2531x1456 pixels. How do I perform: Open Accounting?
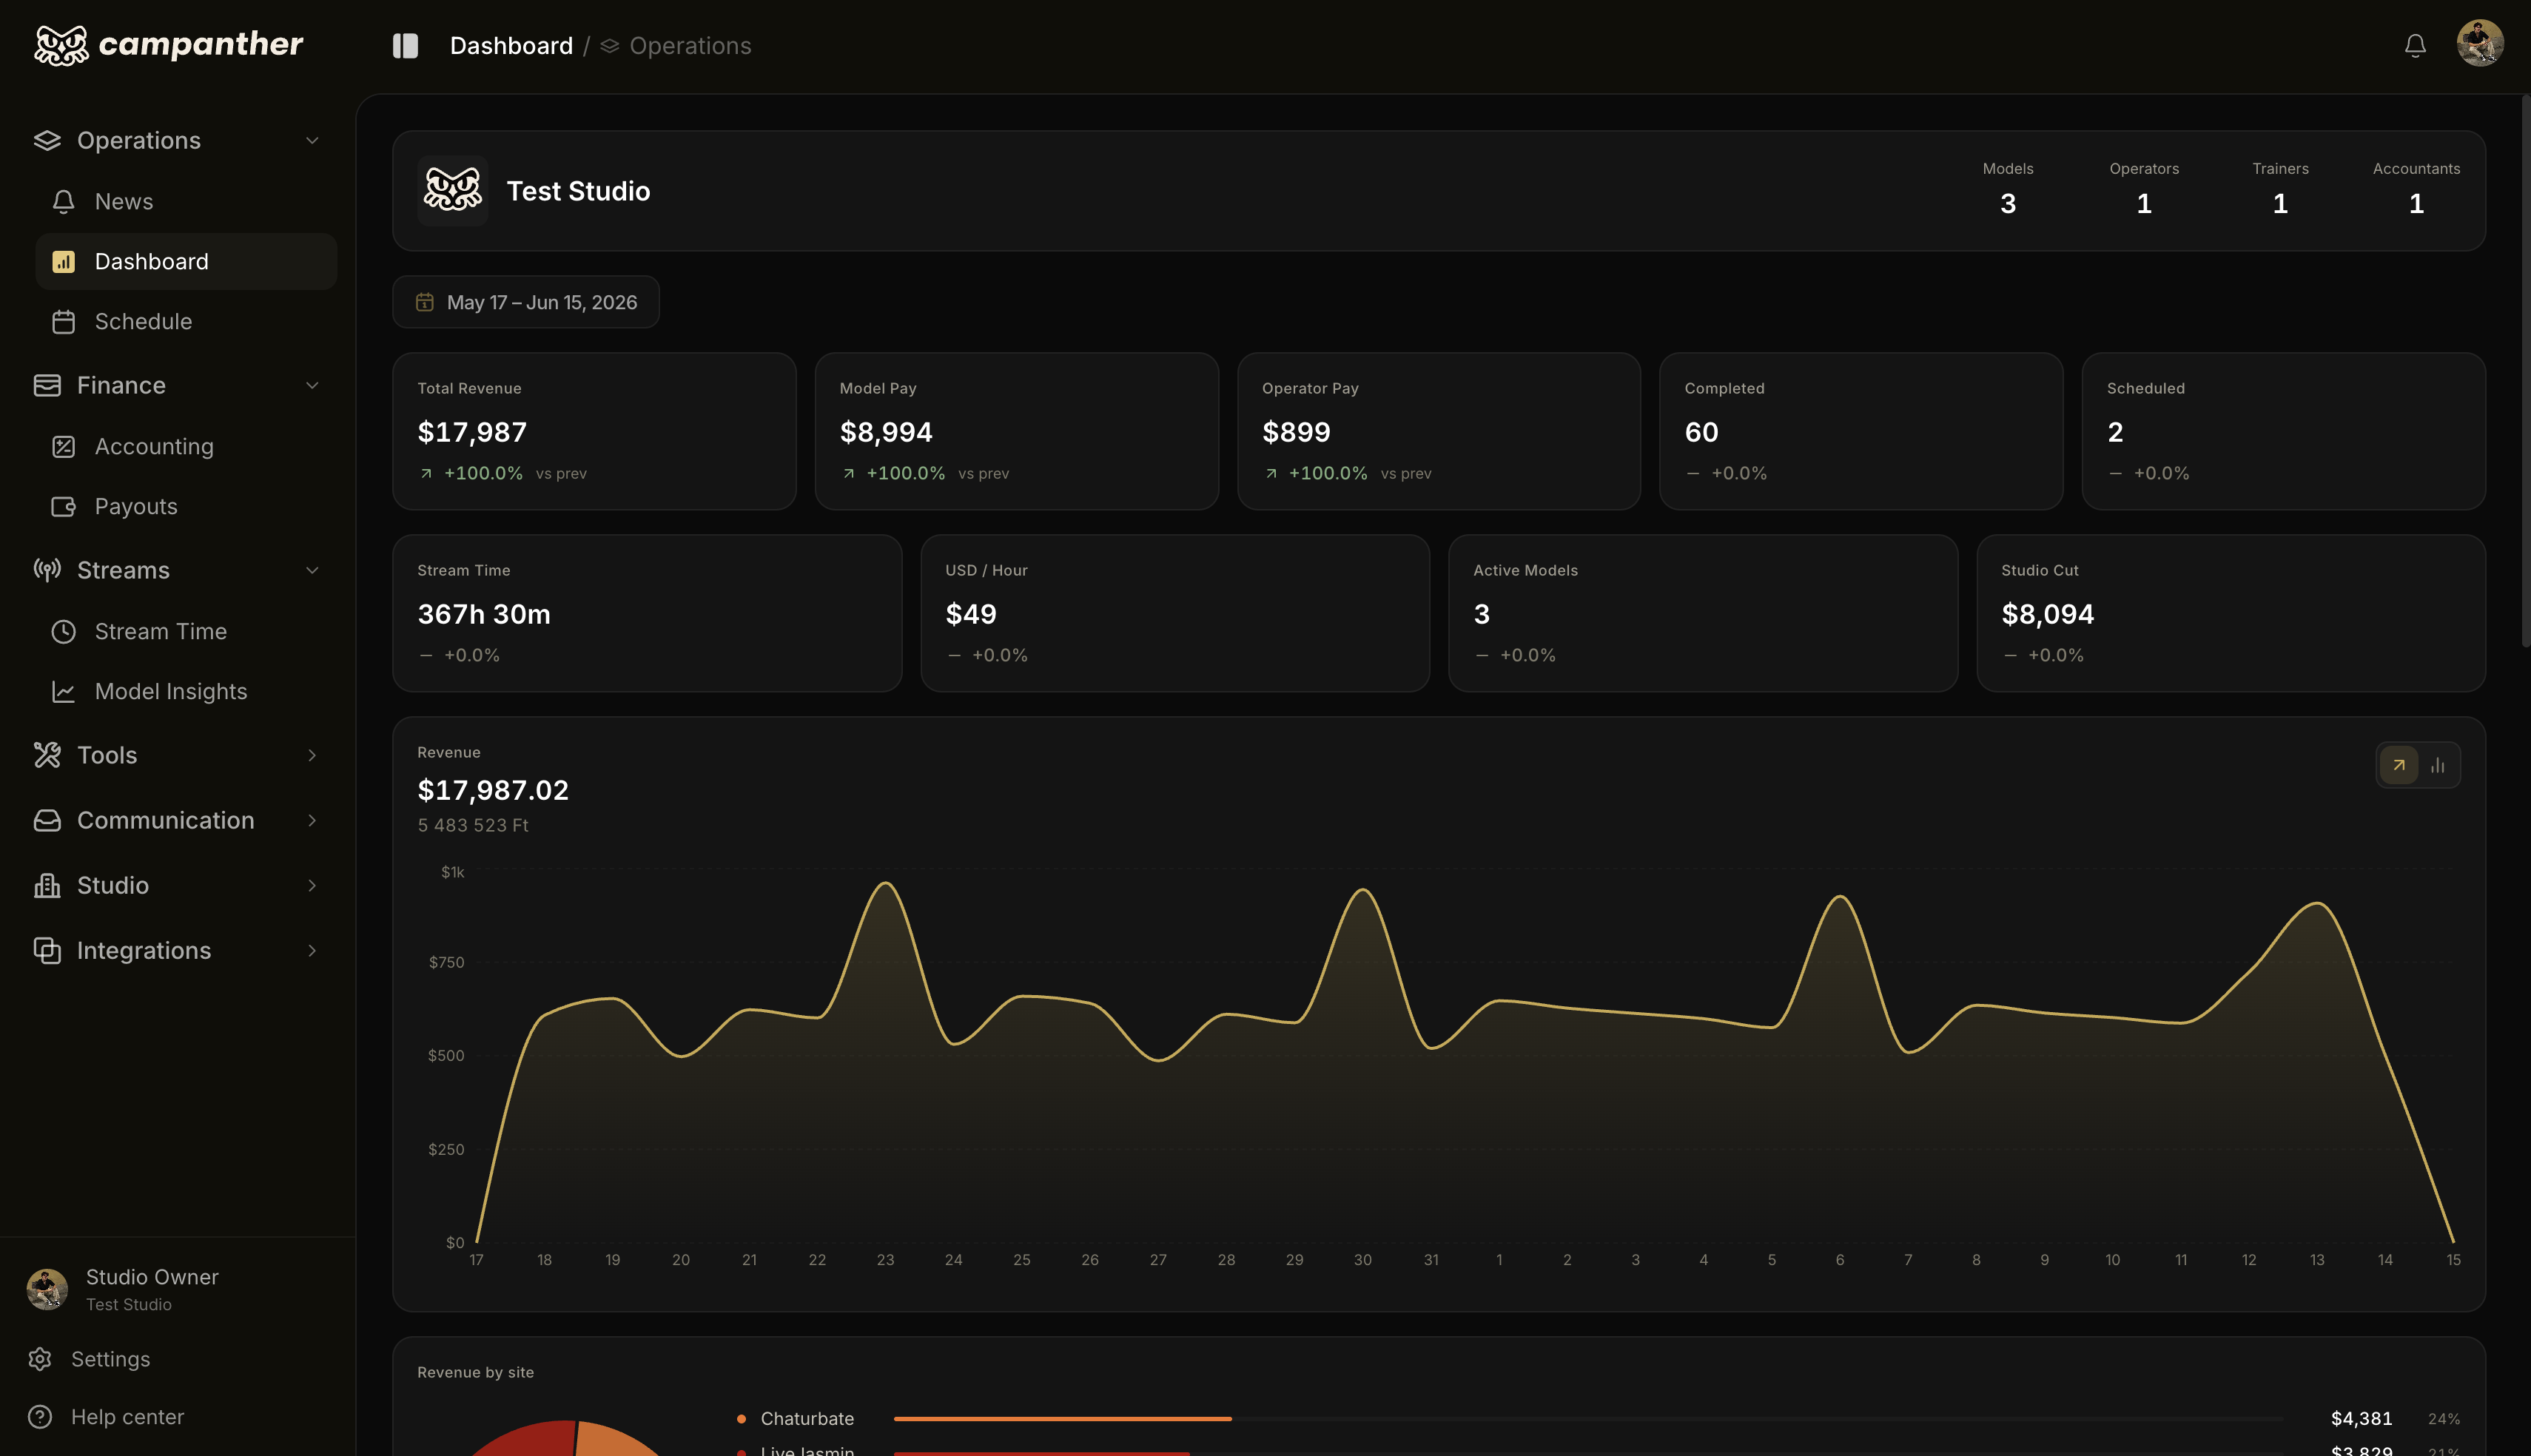tap(186, 447)
